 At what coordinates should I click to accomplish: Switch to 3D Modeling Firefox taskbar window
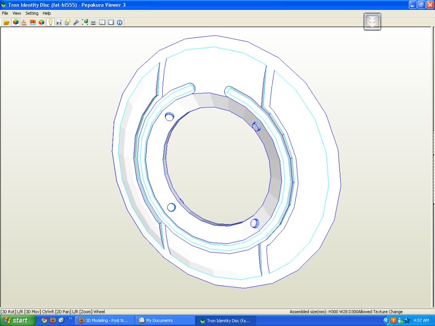[105, 320]
